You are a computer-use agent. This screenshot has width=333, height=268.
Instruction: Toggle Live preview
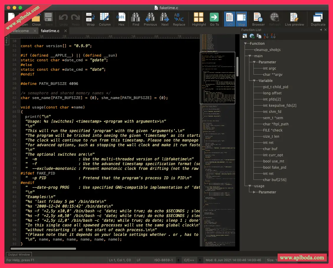point(294,19)
